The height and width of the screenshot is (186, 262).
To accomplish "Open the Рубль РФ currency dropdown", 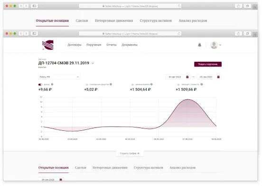I will coord(59,77).
